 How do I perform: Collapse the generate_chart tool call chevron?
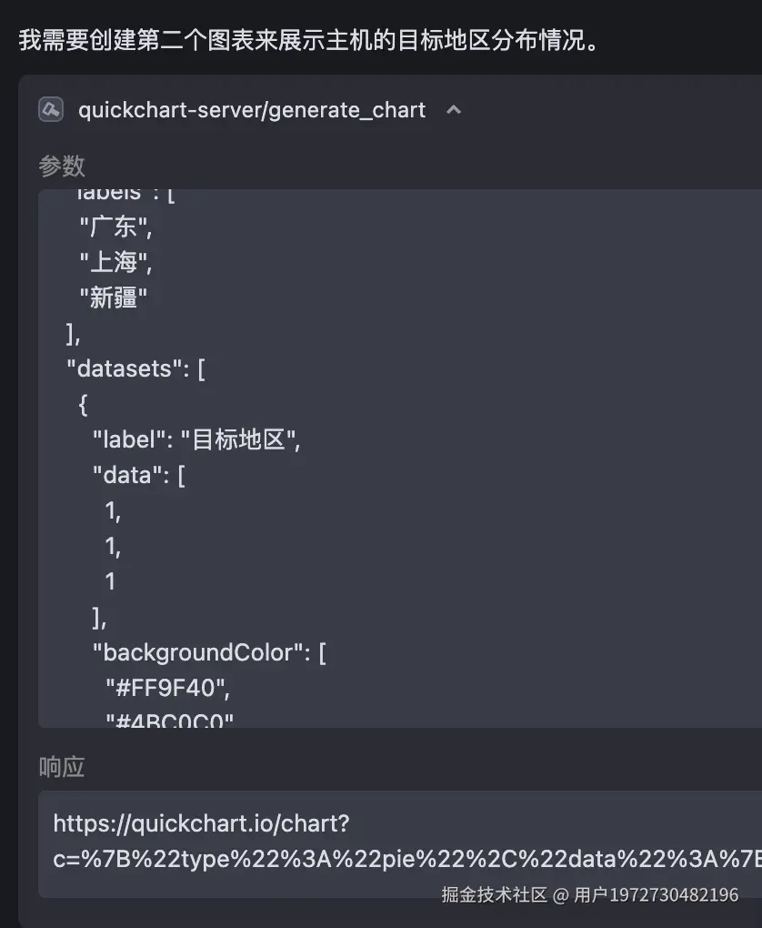[454, 109]
